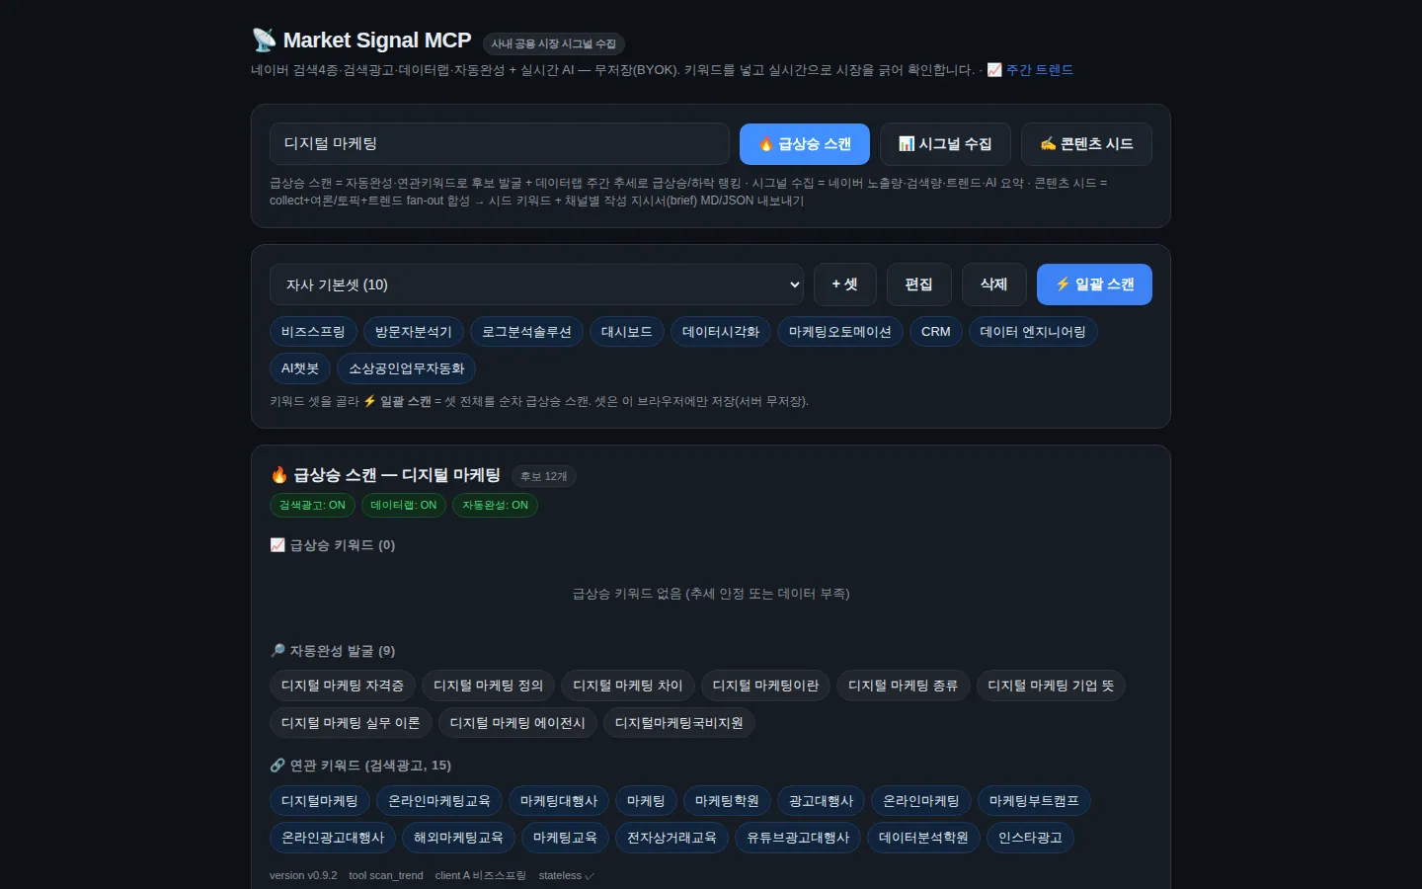The height and width of the screenshot is (889, 1422).
Task: Select the 디지털 마케팅 실무 이론 chip
Action: click(351, 723)
